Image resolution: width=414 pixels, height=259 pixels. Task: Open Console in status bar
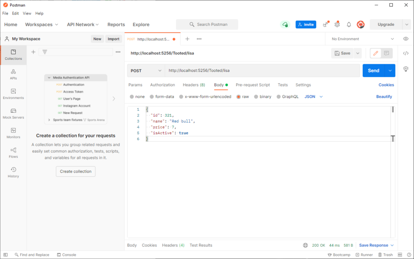pyautogui.click(x=67, y=255)
